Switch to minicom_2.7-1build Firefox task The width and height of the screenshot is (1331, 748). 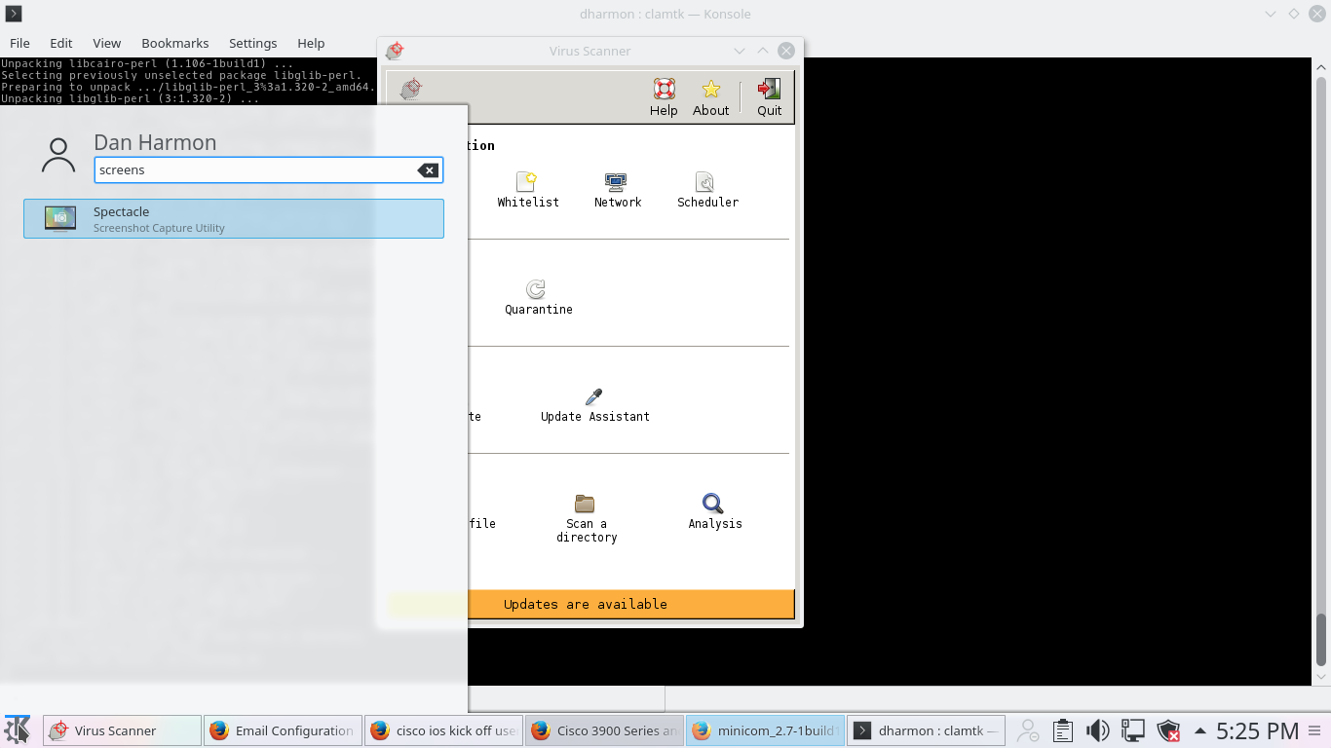pos(765,730)
